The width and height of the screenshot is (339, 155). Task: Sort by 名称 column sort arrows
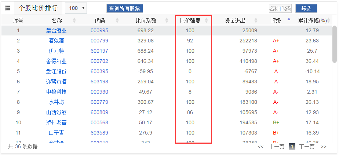pos(74,20)
